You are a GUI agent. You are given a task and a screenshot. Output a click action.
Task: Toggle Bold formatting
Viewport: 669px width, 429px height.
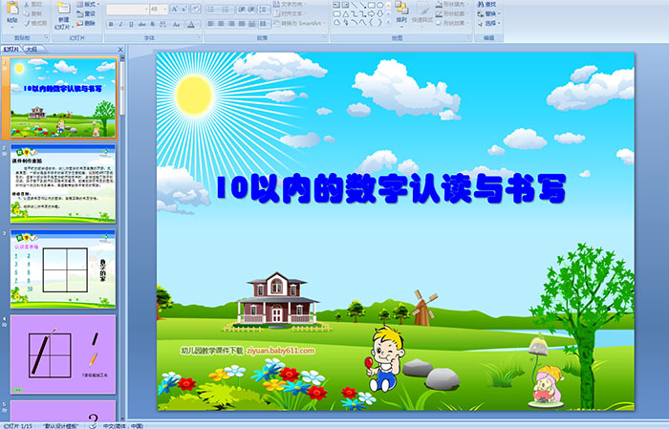point(111,24)
